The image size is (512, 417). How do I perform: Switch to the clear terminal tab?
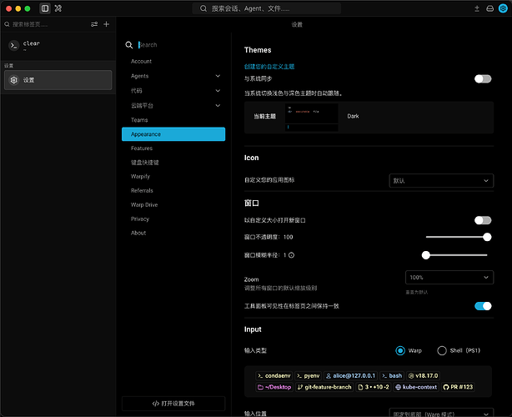(58, 46)
